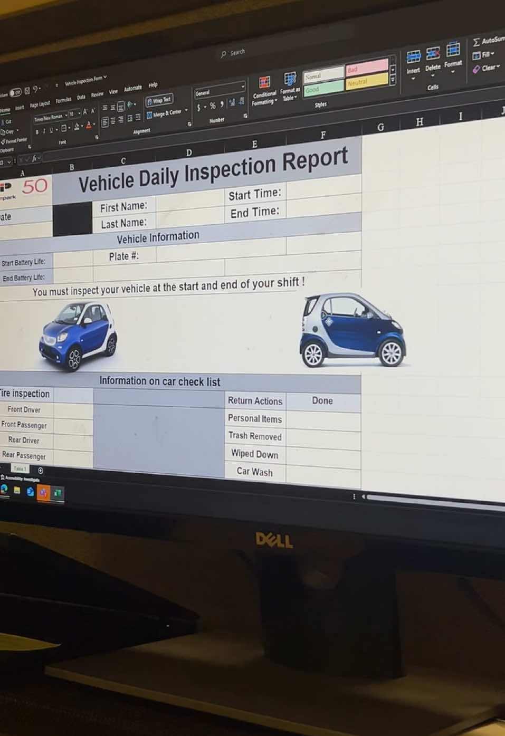The image size is (505, 736).
Task: Click the Comma Style icon
Action: point(222,104)
